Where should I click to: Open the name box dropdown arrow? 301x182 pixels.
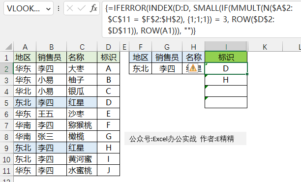click(48, 9)
